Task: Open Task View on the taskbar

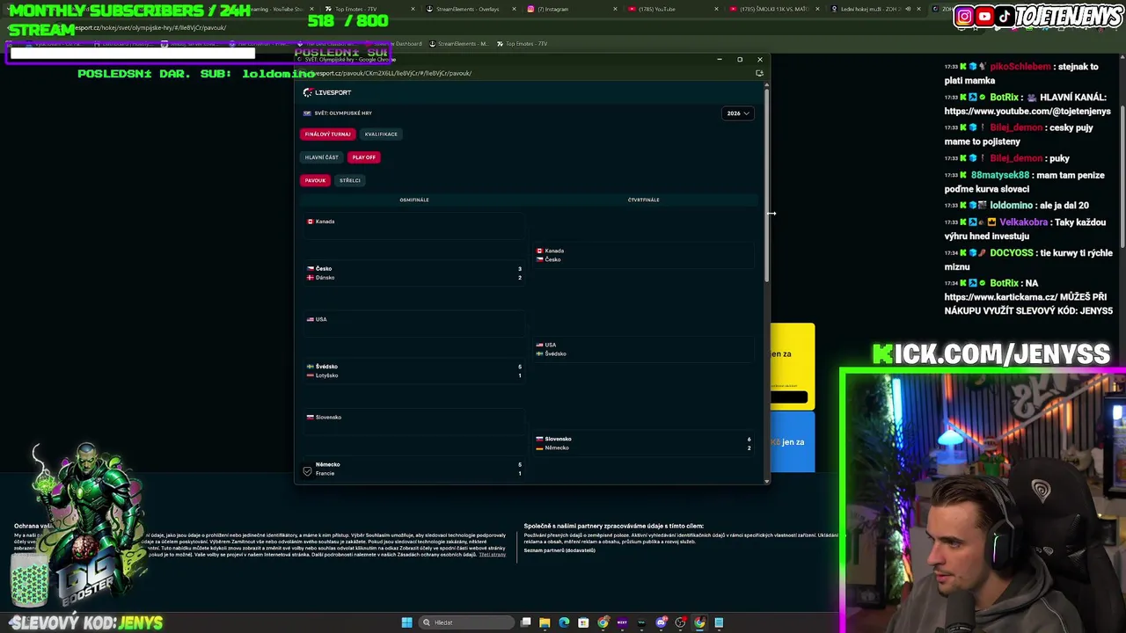Action: (525, 622)
